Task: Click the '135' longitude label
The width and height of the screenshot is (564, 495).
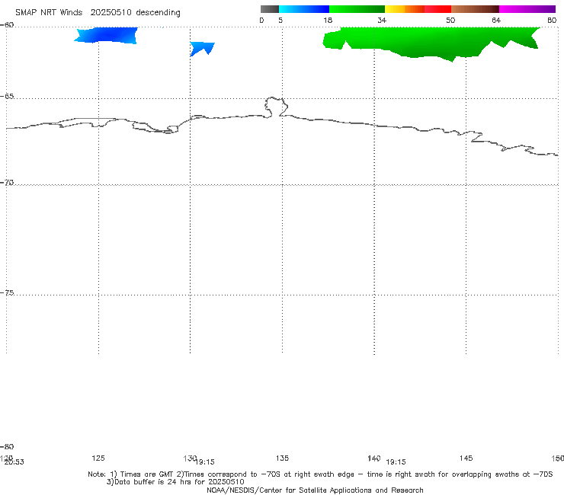Action: pos(282,458)
